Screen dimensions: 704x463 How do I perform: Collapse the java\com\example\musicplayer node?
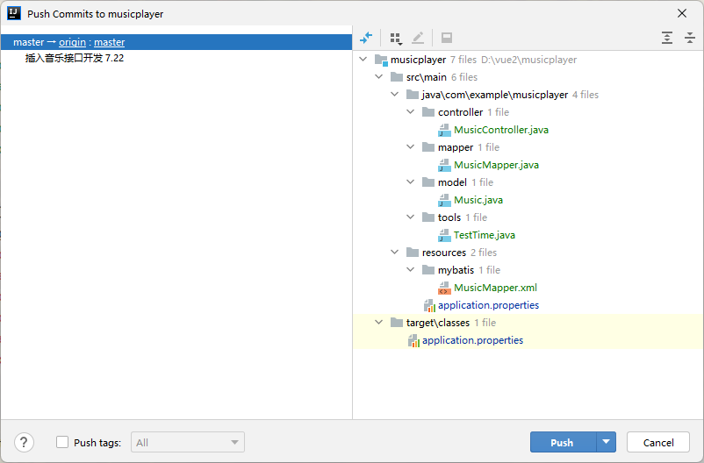click(x=395, y=94)
